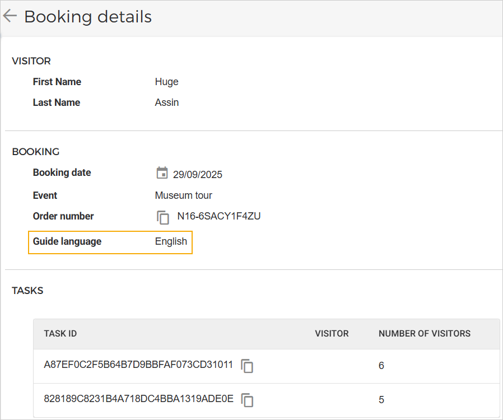Click the TASK ID column header
503x420 pixels.
point(60,334)
